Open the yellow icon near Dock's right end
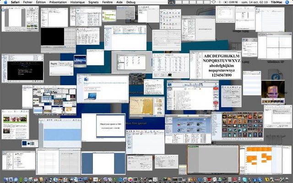This screenshot has height=183, width=293. [x=267, y=180]
